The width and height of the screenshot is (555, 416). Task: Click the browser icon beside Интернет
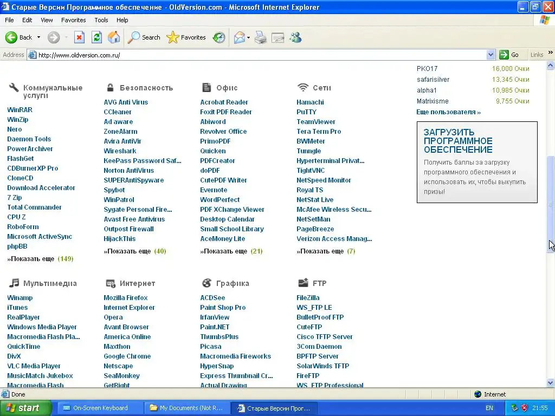coord(111,283)
